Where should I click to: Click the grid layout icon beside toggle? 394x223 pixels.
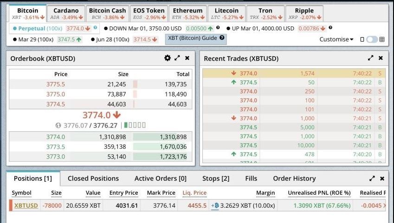(382, 39)
